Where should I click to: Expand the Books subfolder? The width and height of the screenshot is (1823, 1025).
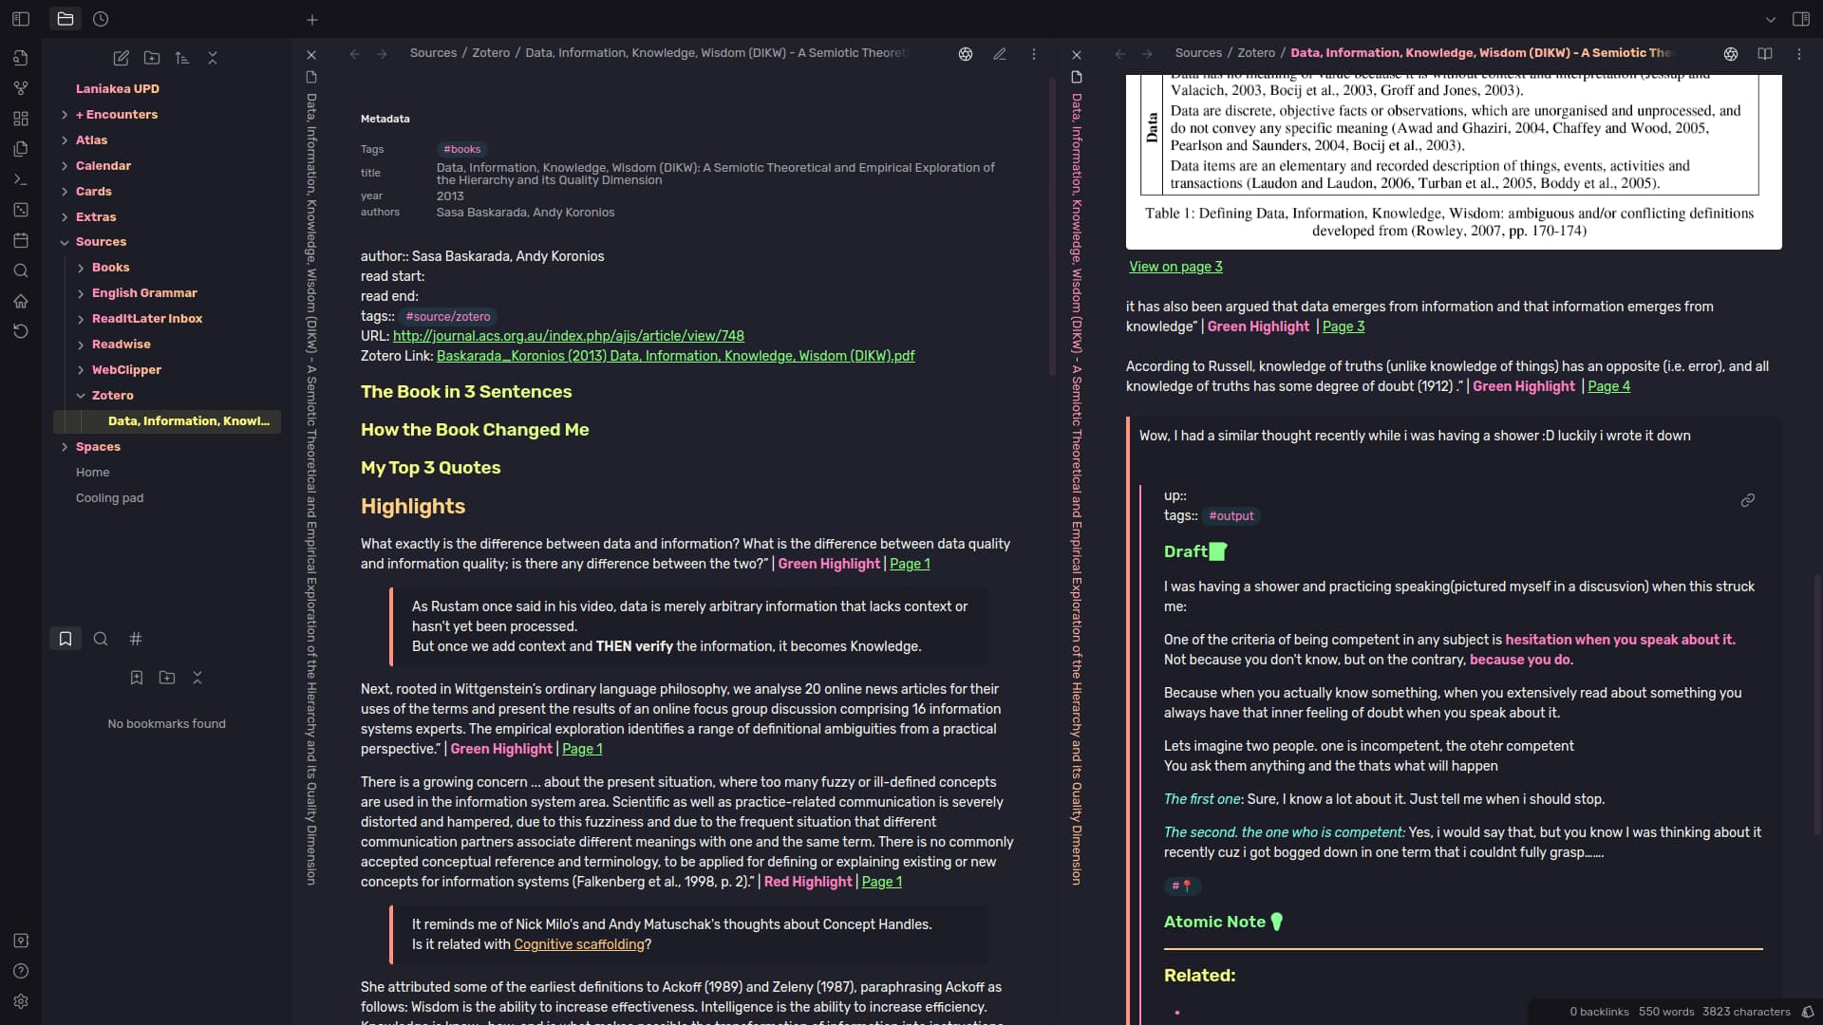(111, 268)
